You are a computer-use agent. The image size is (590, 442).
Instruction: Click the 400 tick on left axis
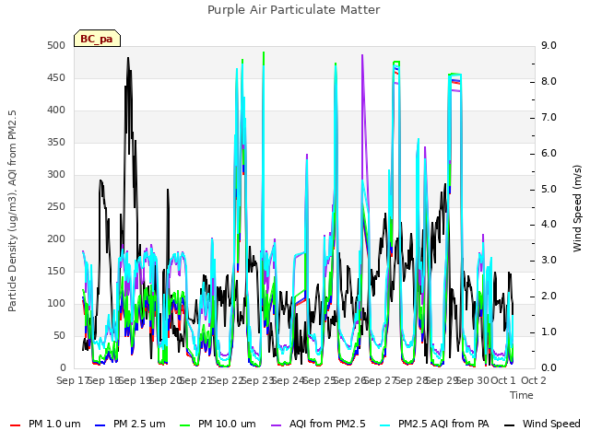(56, 110)
